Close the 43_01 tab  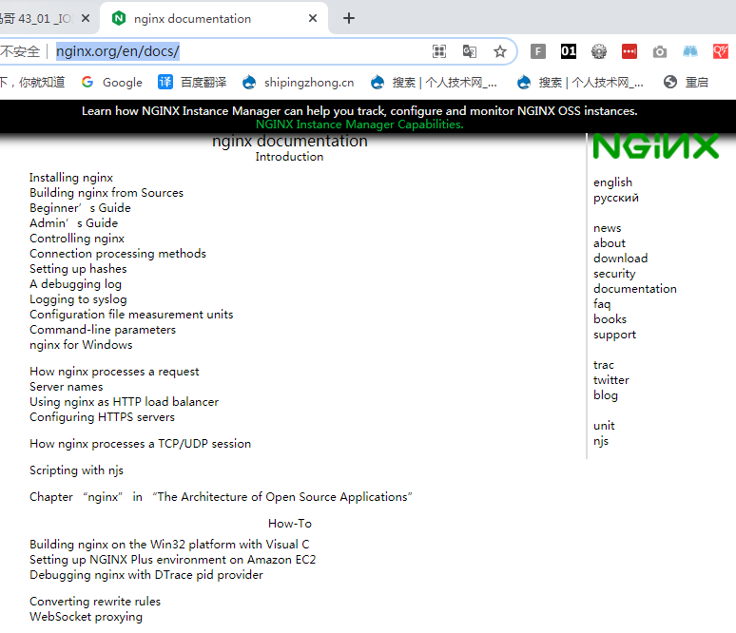pos(86,18)
